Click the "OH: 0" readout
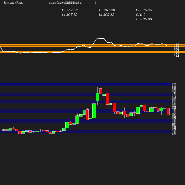The height and width of the screenshot is (185, 185). pos(141,15)
